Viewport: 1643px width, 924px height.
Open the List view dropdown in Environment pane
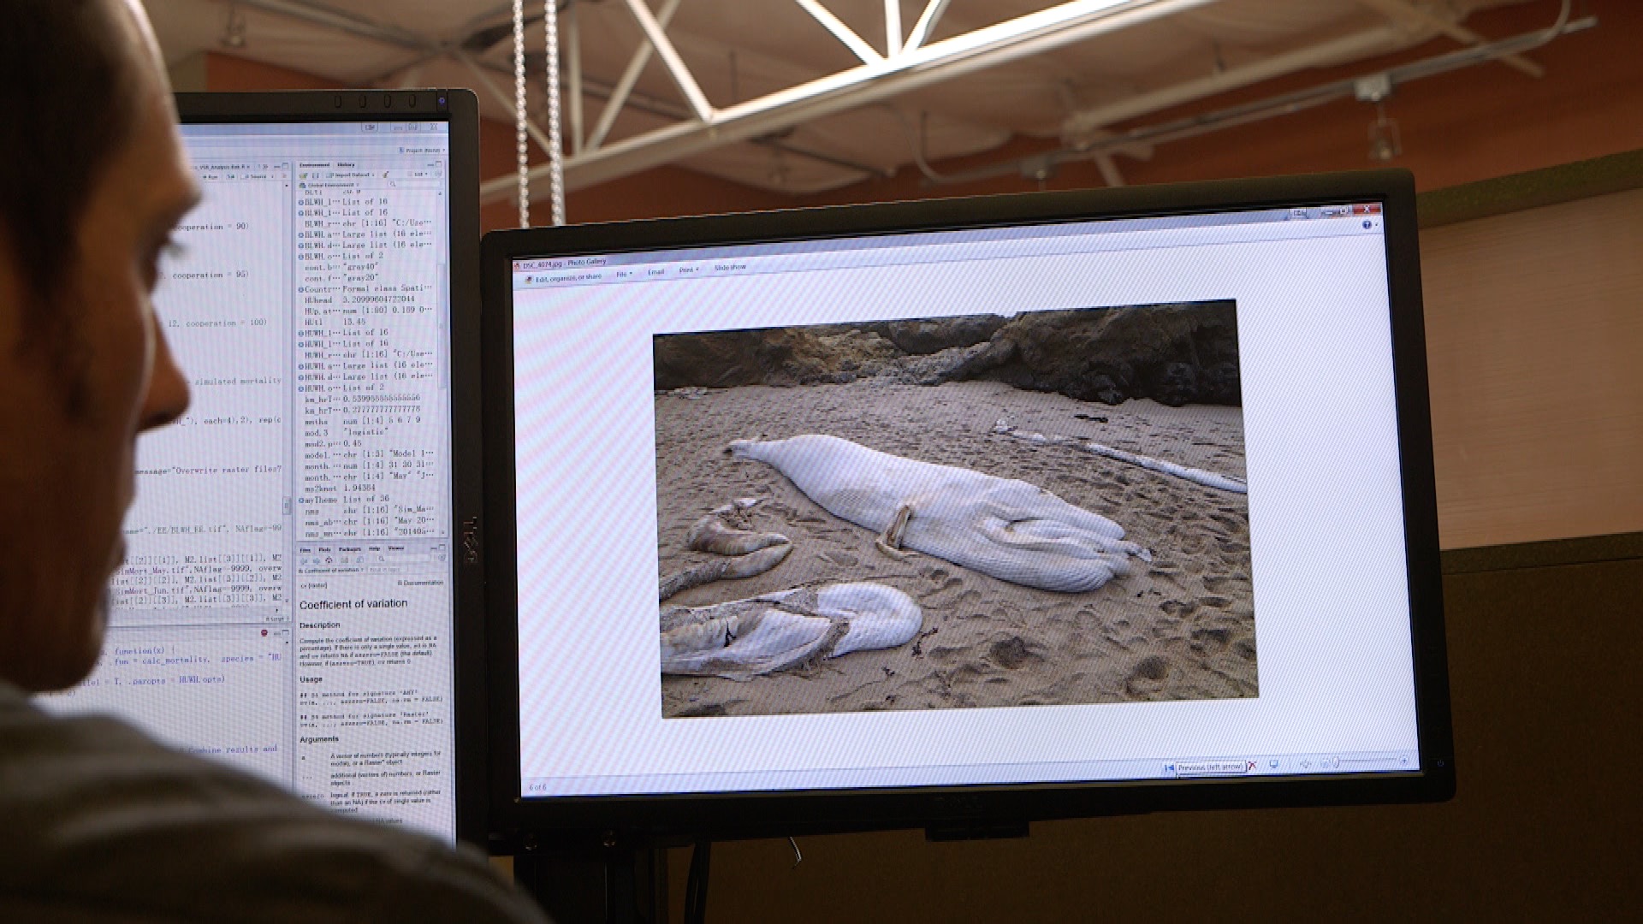[x=418, y=175]
